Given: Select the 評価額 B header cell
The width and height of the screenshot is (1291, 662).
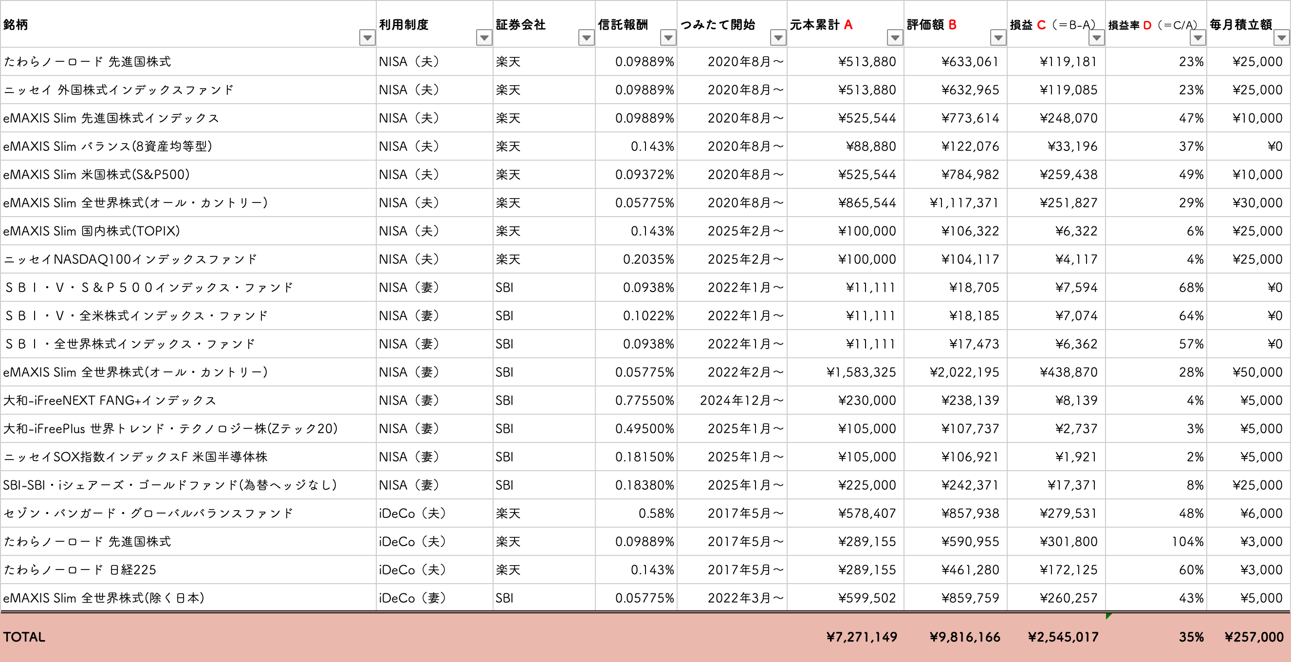Looking at the screenshot, I should click(956, 24).
